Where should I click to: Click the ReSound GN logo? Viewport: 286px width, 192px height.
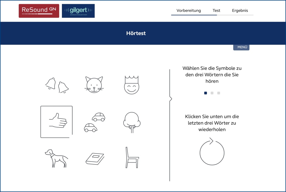pyautogui.click(x=39, y=11)
